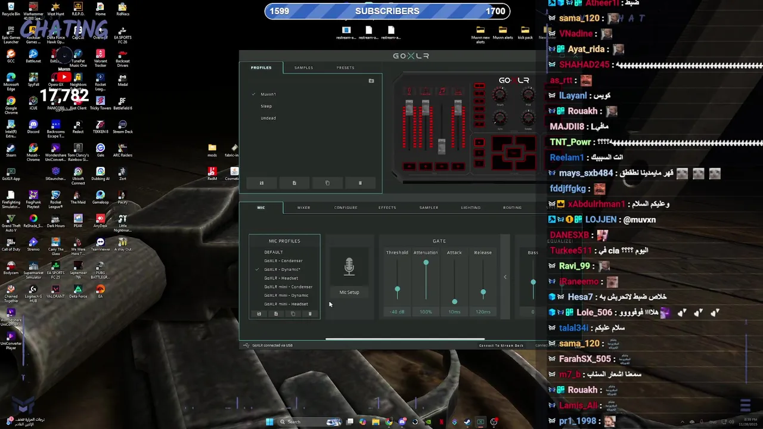
Task: Open TEKKEN 8 desktop icon
Action: click(x=100, y=127)
